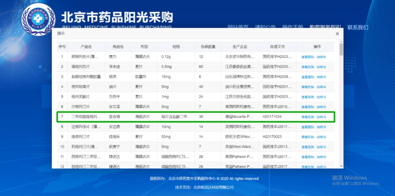Image resolution: width=395 pixels, height=196 pixels.
Task: Click the 北京市药品阳光采购 circular logo
Action: 38,19
